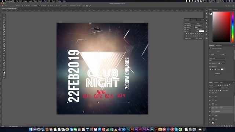Select the Hand tool

4,63
